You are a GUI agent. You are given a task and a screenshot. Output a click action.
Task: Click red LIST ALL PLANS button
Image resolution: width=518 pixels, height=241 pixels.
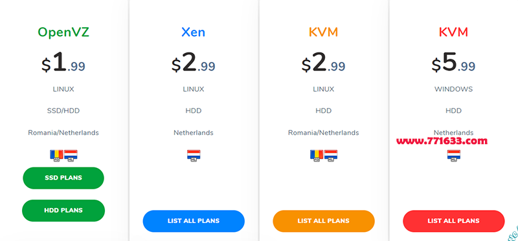(454, 221)
